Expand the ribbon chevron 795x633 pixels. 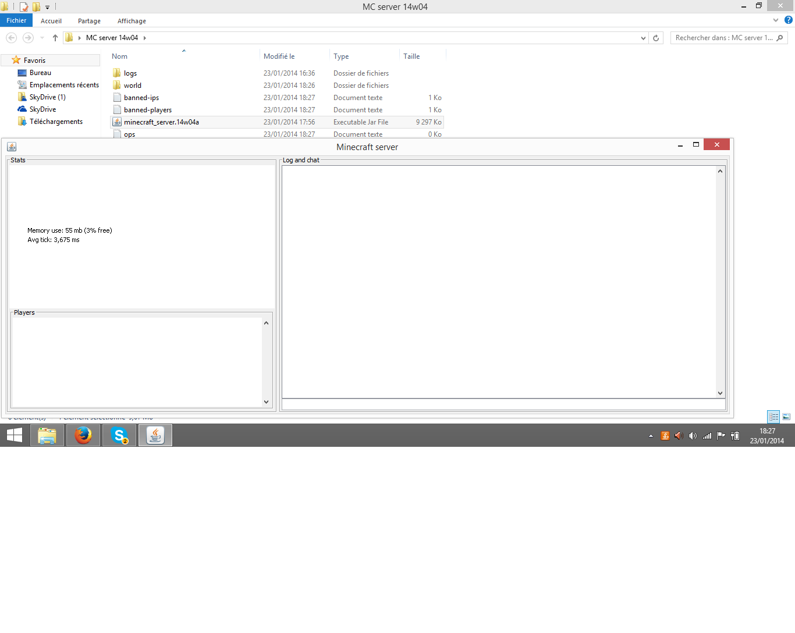point(776,20)
